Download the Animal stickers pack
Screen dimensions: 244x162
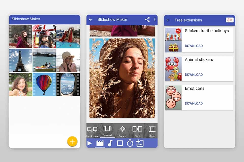point(194,75)
